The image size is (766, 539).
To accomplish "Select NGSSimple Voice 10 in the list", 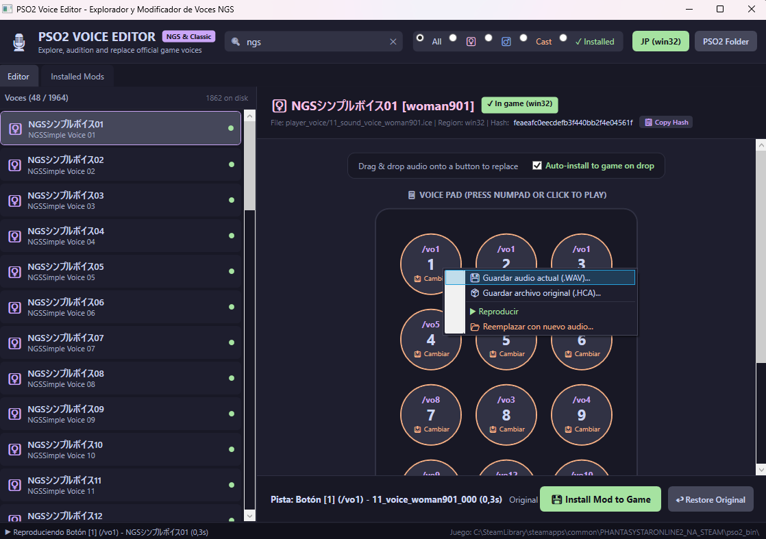I will [x=121, y=450].
